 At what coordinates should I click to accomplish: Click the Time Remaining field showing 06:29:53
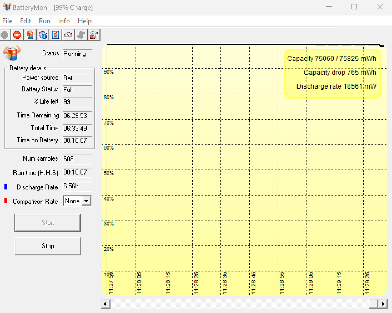click(x=77, y=116)
